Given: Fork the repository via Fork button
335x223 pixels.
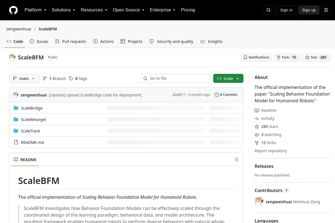Looking at the screenshot, I should [287, 57].
